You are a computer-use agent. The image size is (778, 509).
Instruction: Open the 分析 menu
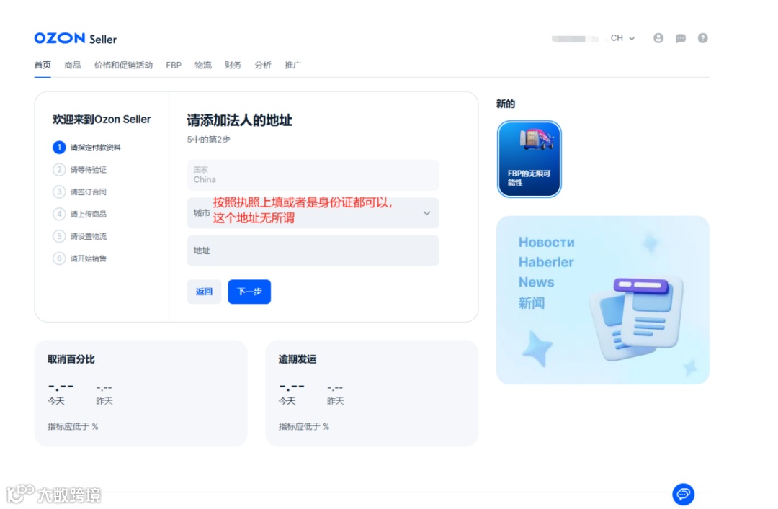point(263,65)
